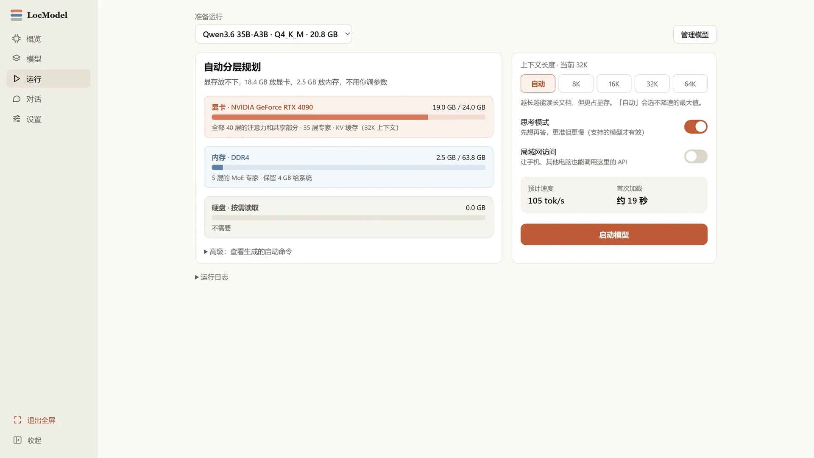The width and height of the screenshot is (814, 458).
Task: Choose the 64K context length
Action: [x=690, y=84]
